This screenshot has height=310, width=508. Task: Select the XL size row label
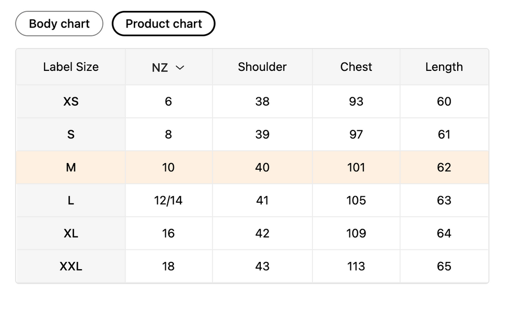point(70,233)
